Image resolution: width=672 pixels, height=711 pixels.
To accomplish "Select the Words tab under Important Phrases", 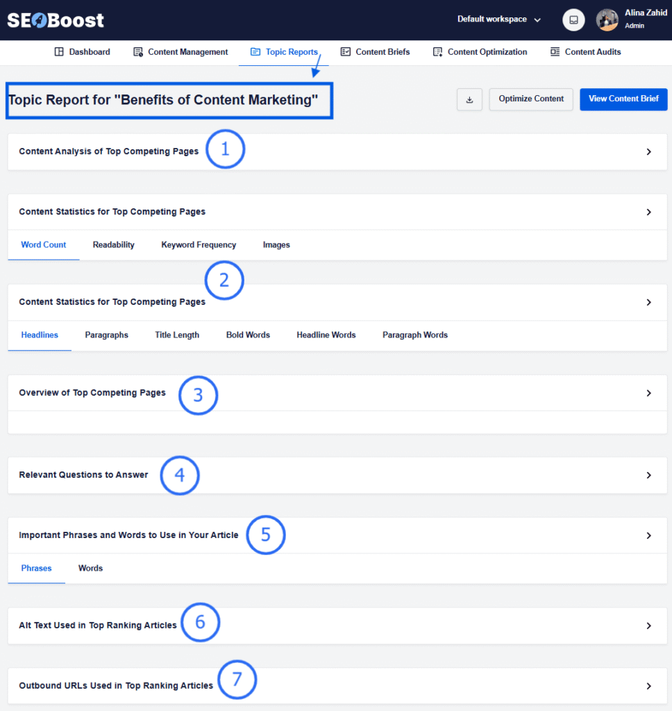I will 90,568.
